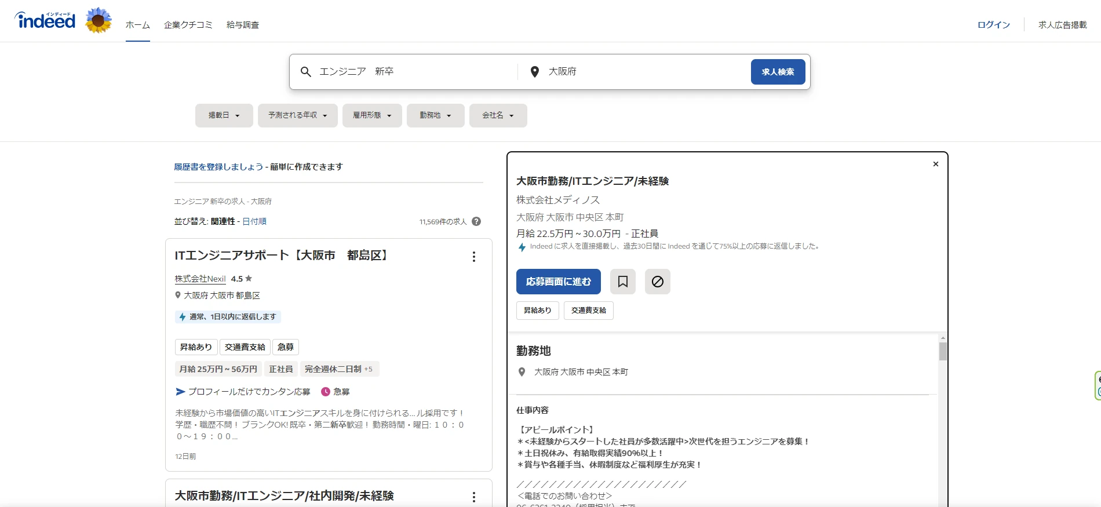Image resolution: width=1101 pixels, height=507 pixels.
Task: Click the 交通費支給 tag in the detail panel
Action: pos(589,311)
